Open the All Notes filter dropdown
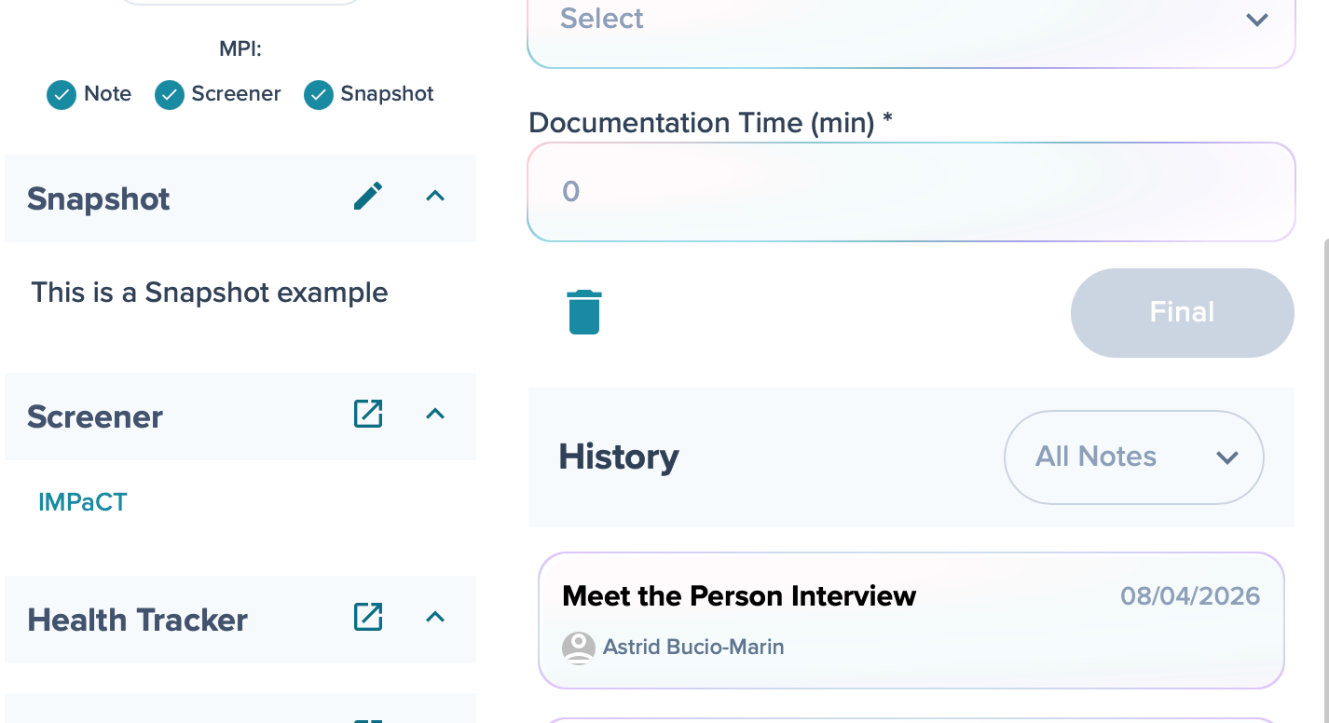The image size is (1329, 723). pyautogui.click(x=1133, y=457)
